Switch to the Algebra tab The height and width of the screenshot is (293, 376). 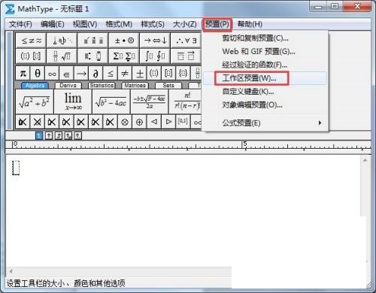[35, 86]
